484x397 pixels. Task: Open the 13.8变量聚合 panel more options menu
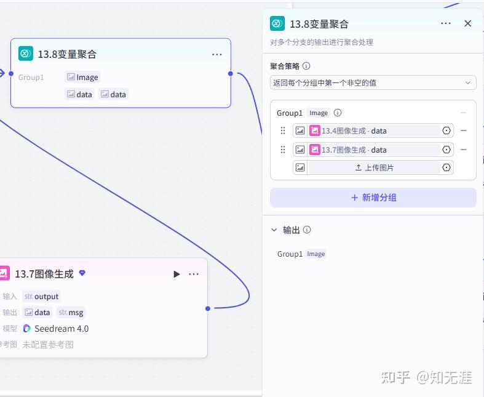[446, 23]
